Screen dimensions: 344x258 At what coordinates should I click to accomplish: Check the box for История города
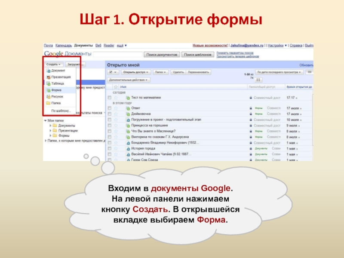coord(110,148)
